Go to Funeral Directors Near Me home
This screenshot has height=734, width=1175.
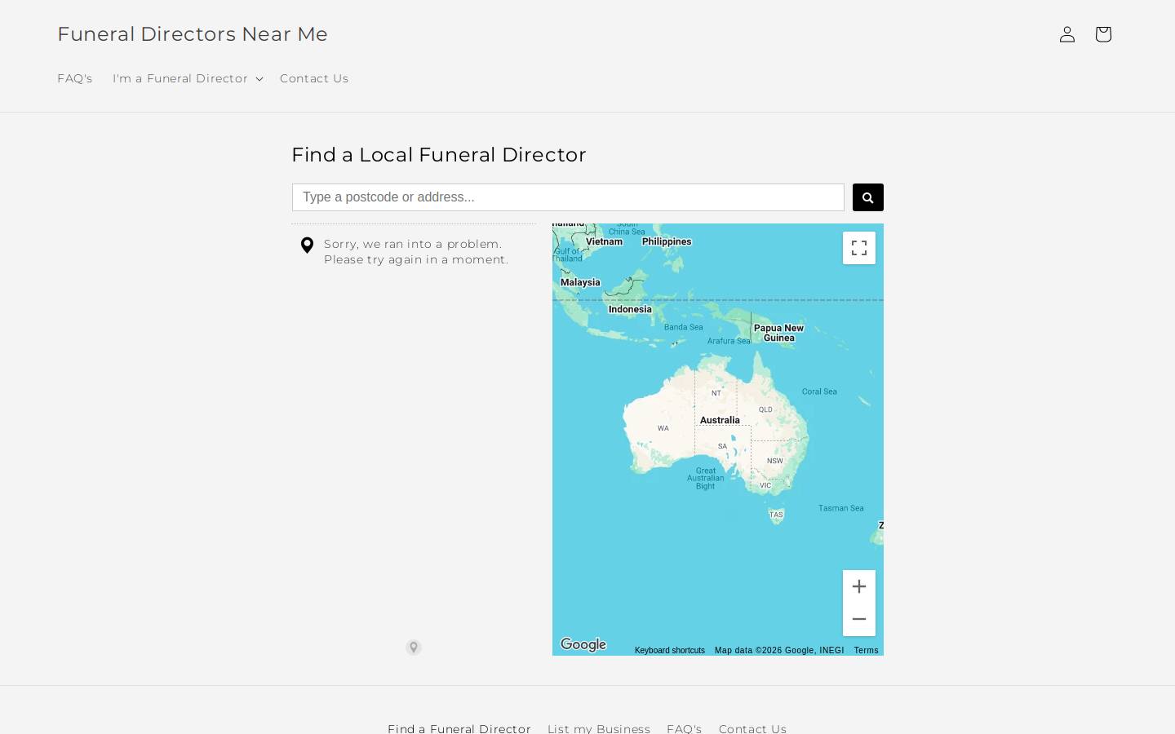193,34
